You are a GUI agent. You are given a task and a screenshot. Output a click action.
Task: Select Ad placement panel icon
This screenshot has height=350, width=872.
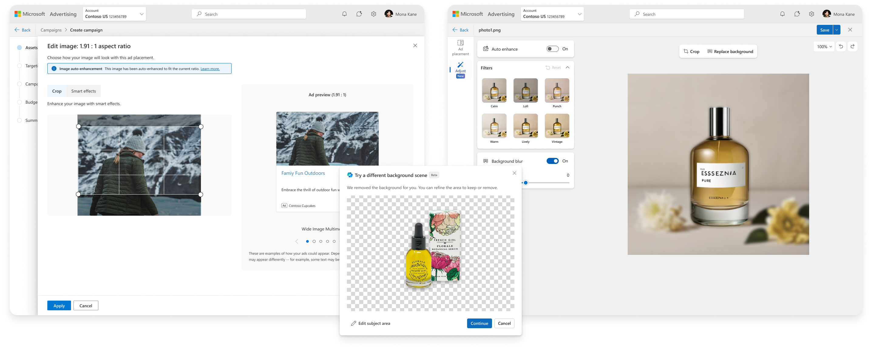click(460, 48)
